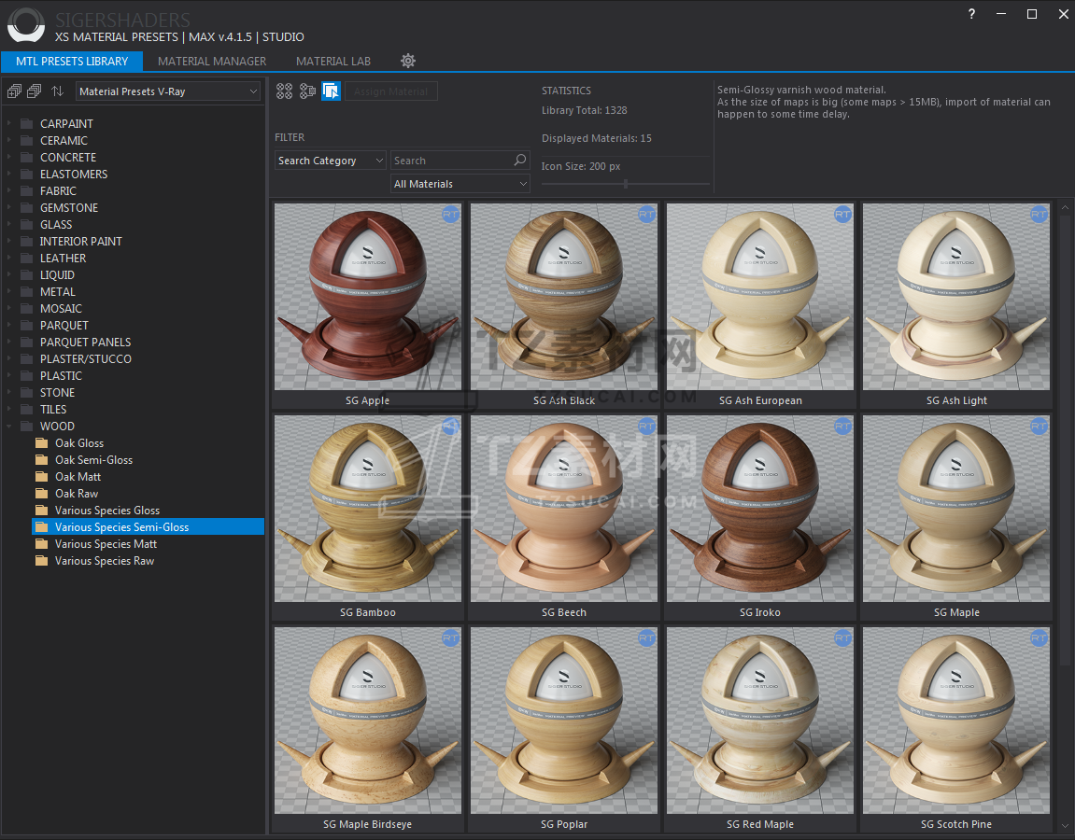Click the search magnifier icon
Image resolution: width=1075 pixels, height=840 pixels.
[x=520, y=161]
